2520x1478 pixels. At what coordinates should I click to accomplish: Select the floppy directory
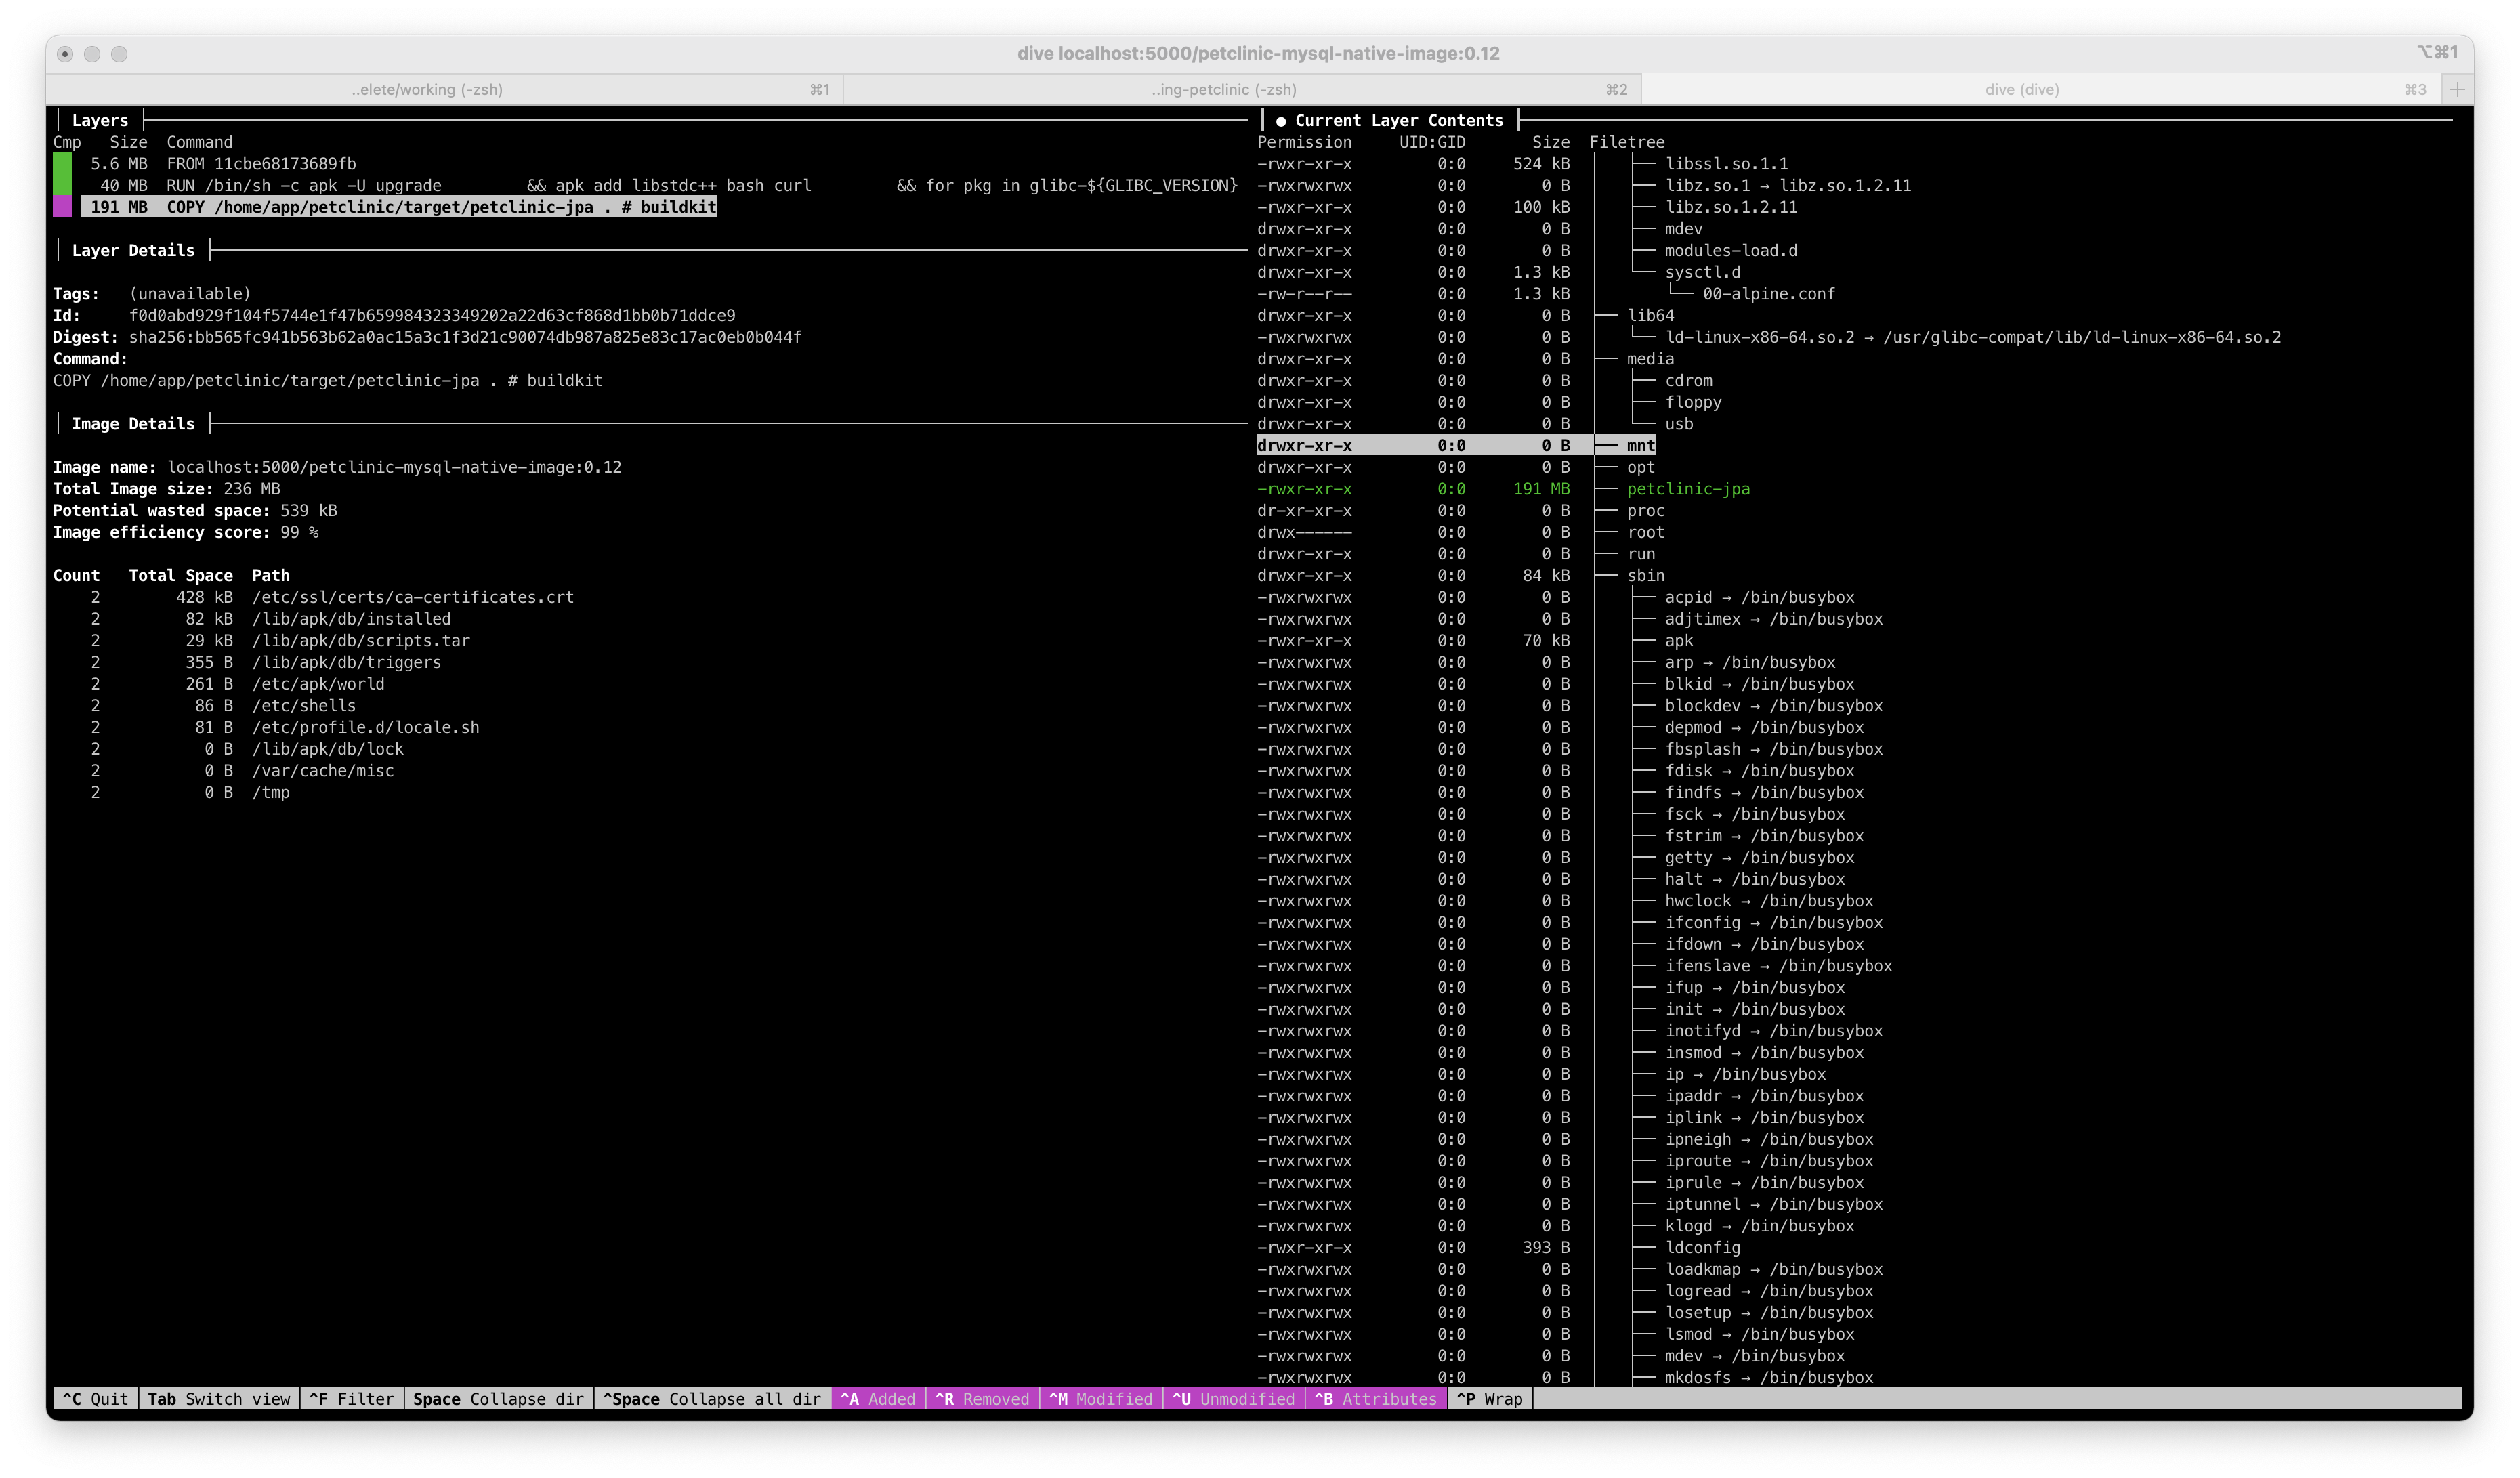[x=1693, y=402]
